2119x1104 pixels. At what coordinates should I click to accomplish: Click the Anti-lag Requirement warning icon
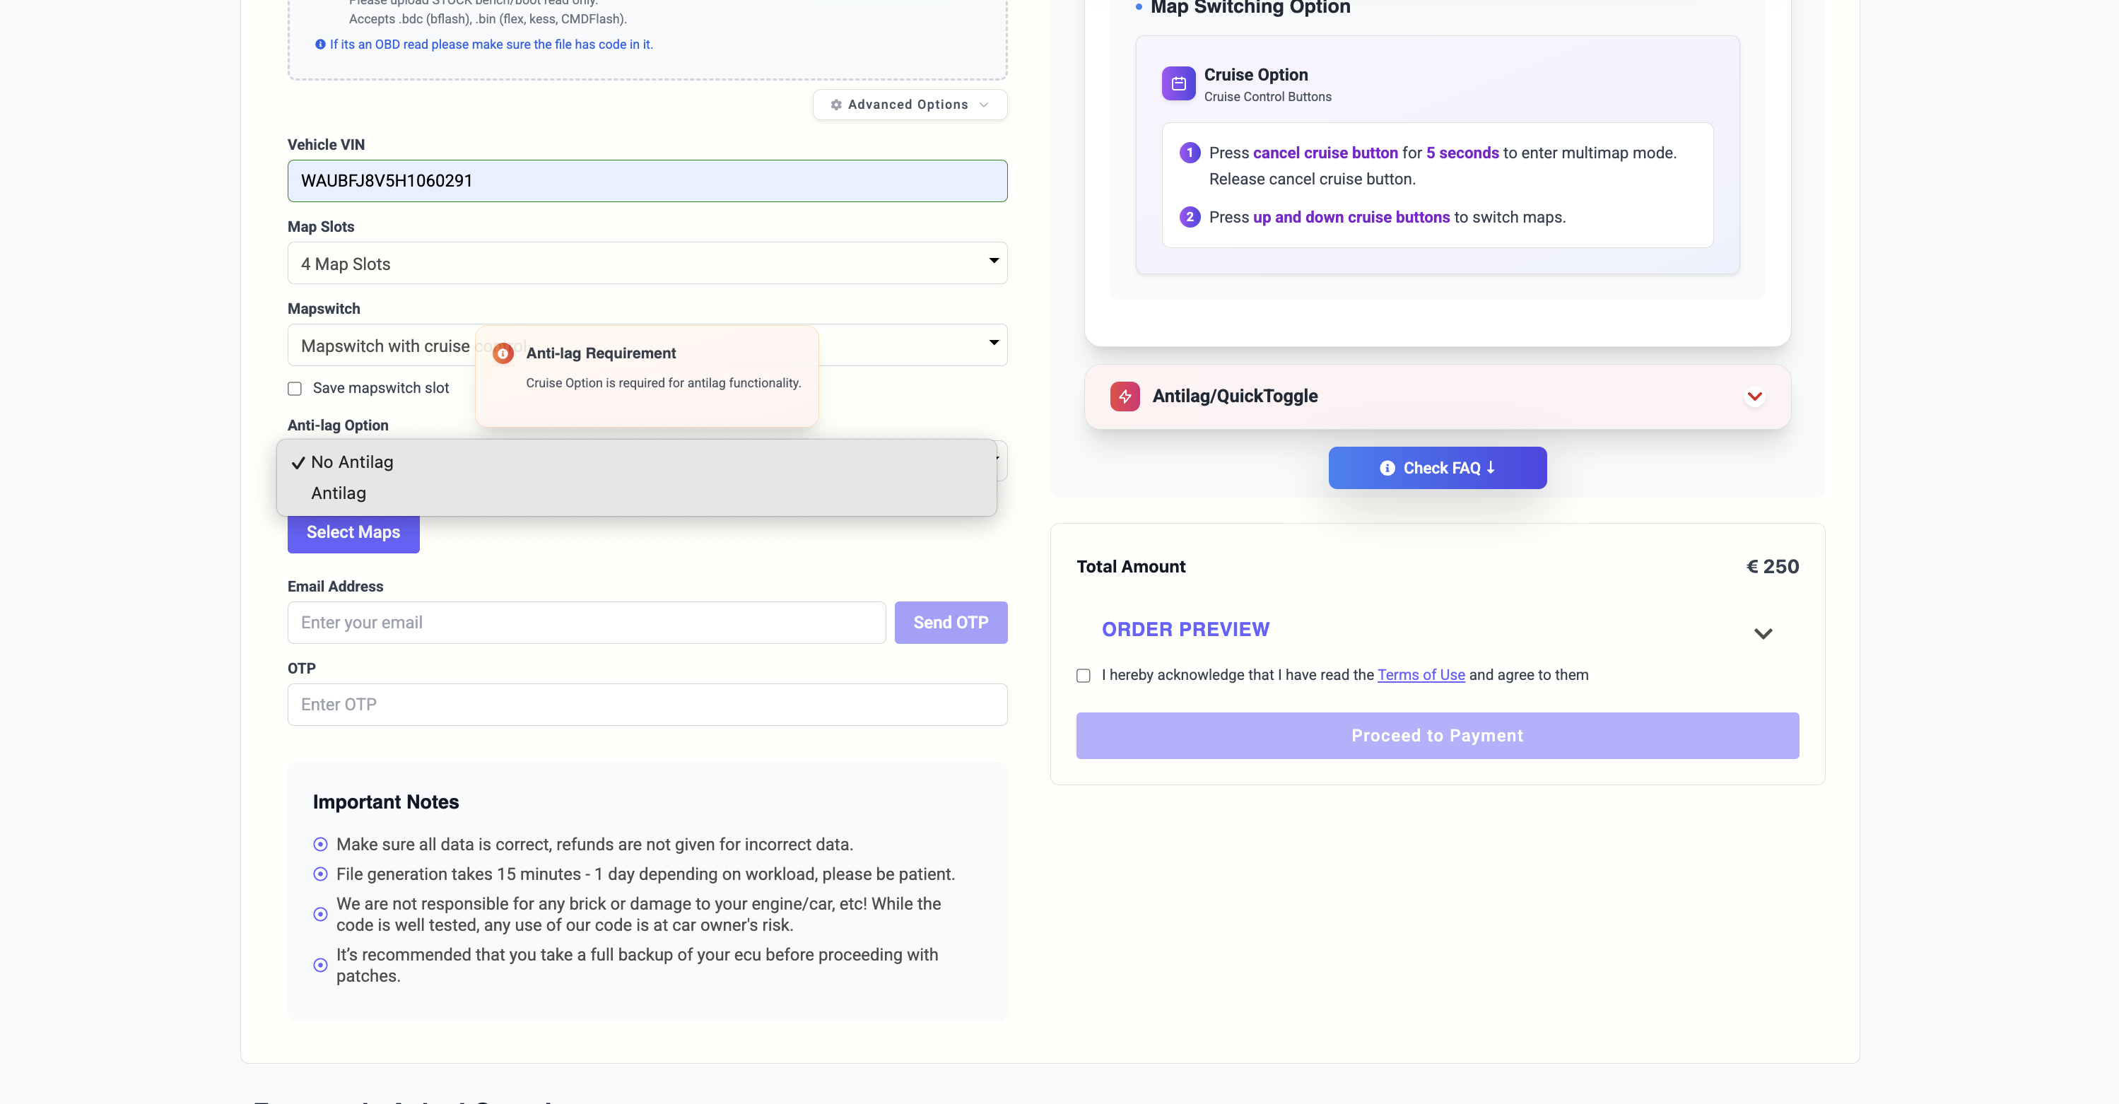[503, 353]
